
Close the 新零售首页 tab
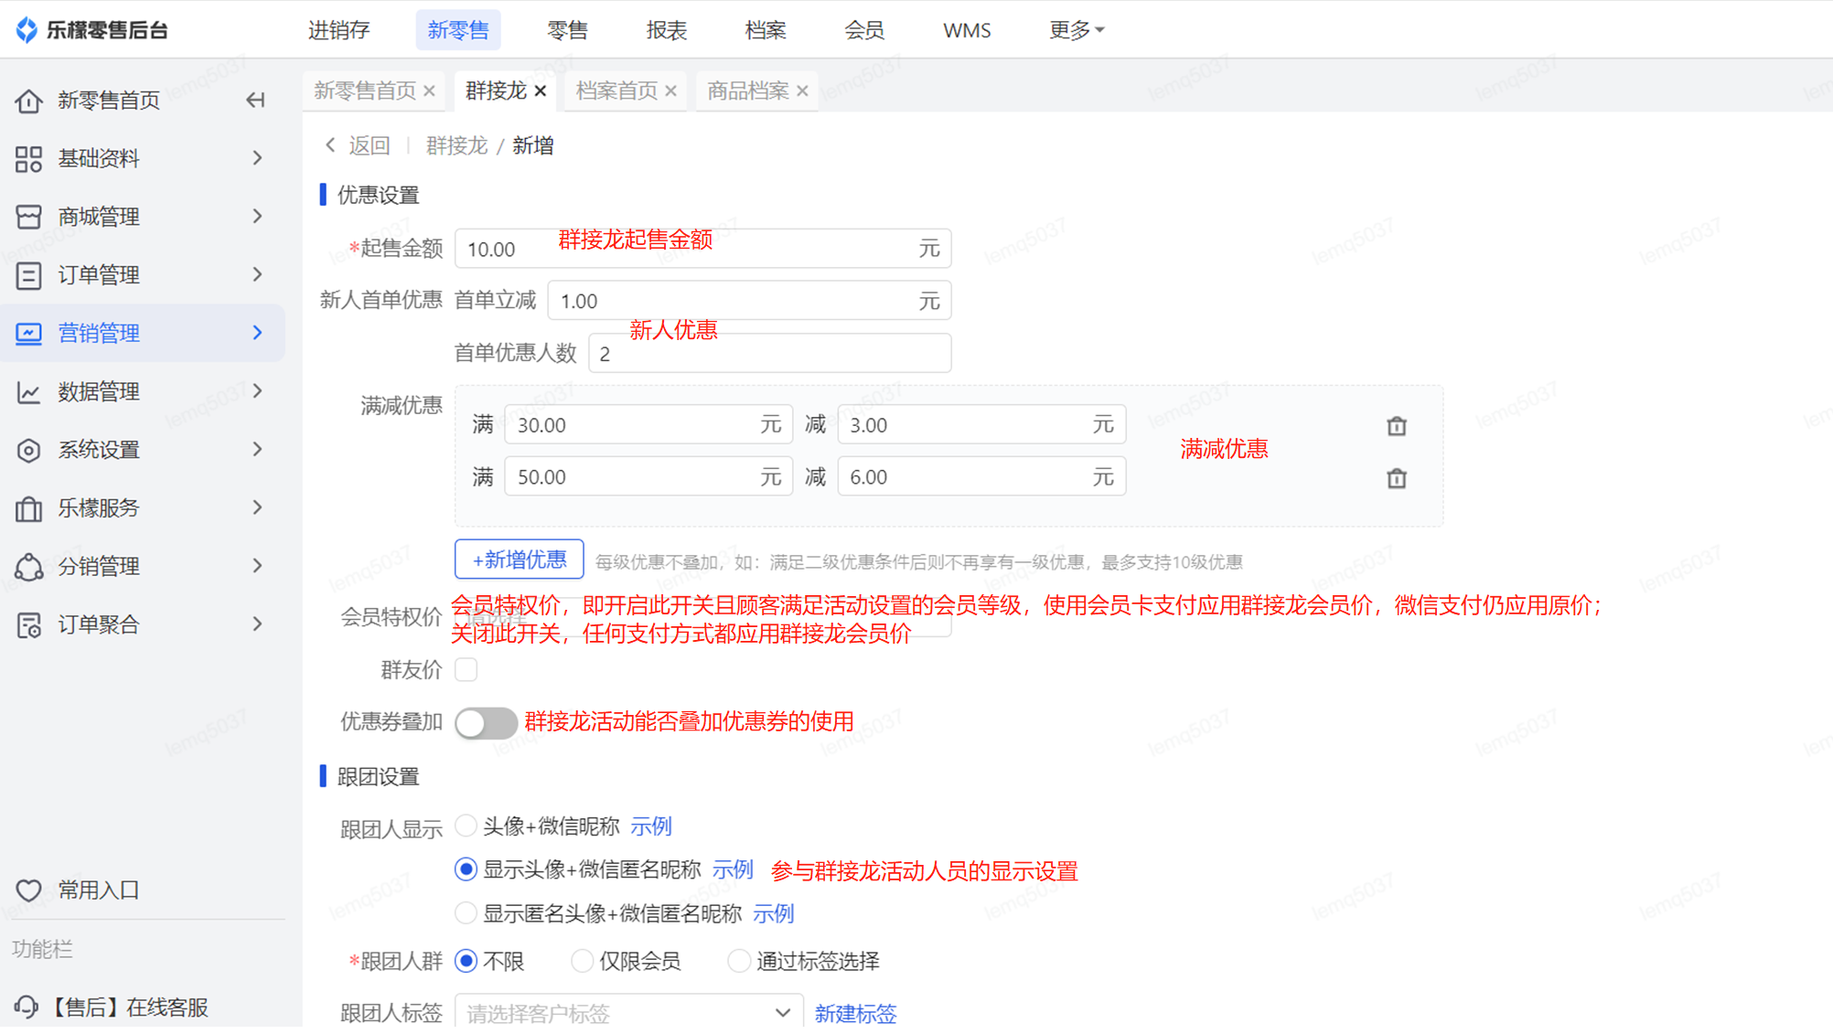point(429,91)
